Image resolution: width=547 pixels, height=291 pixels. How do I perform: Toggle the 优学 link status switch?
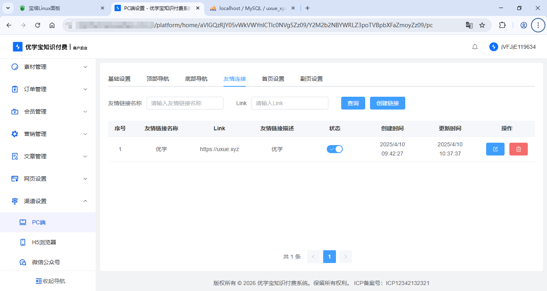tap(335, 149)
